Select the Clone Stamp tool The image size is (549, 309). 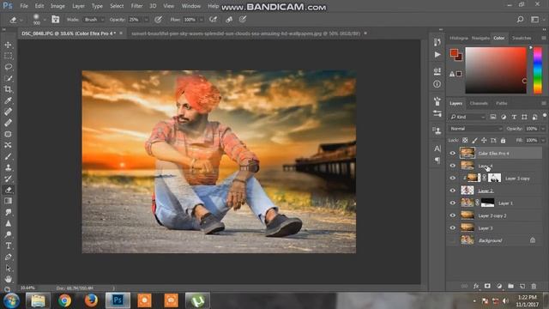(8, 167)
